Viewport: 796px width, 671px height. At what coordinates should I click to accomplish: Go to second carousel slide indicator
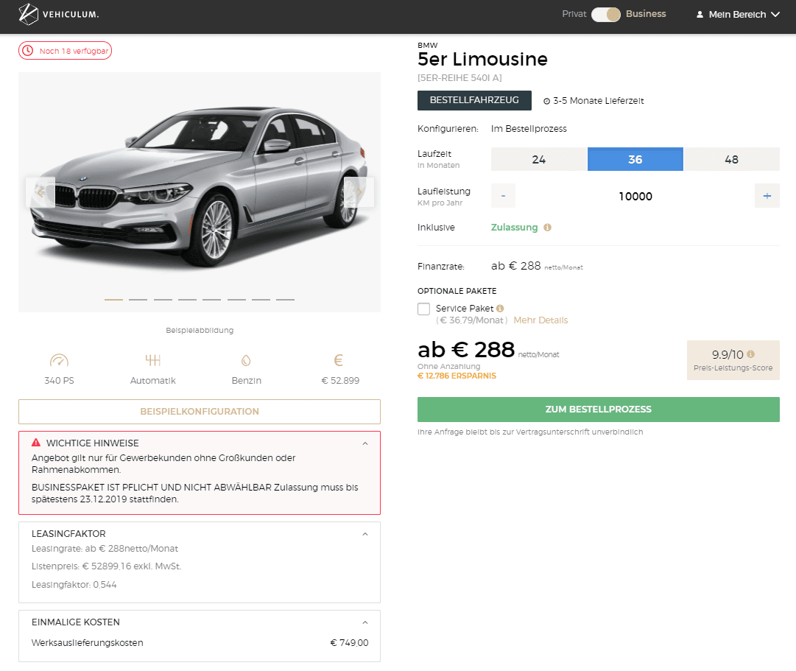(x=138, y=300)
